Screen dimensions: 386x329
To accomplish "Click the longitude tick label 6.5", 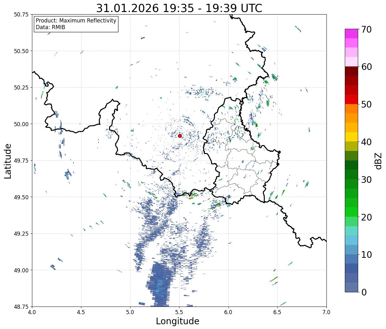I will (277, 312).
